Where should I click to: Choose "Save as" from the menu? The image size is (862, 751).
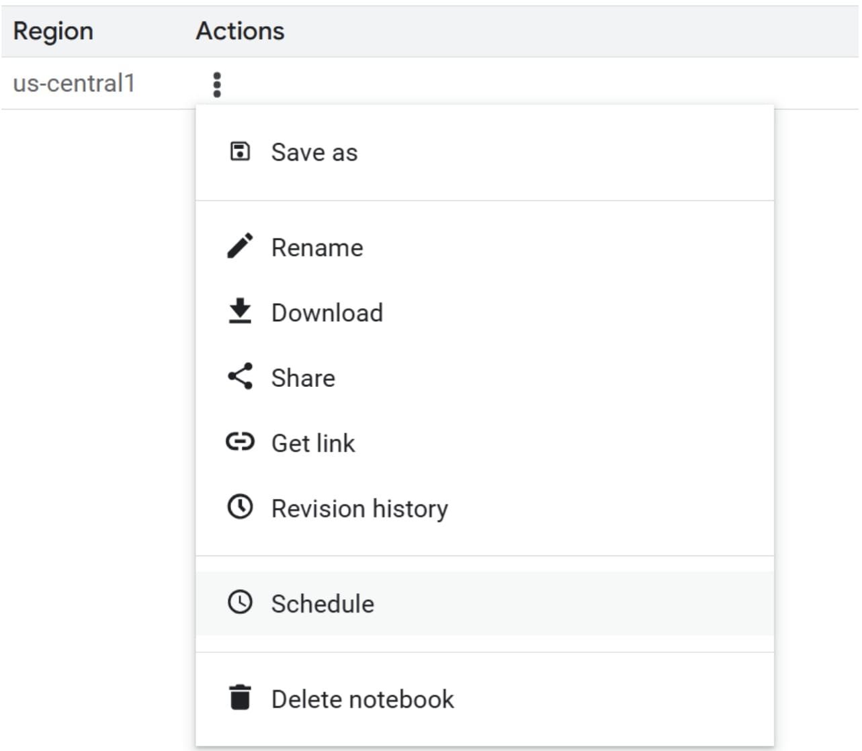coord(314,152)
